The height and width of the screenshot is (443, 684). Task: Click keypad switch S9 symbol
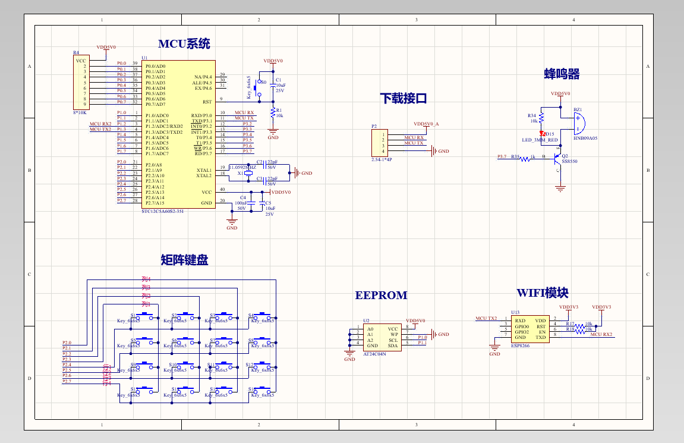coord(144,365)
